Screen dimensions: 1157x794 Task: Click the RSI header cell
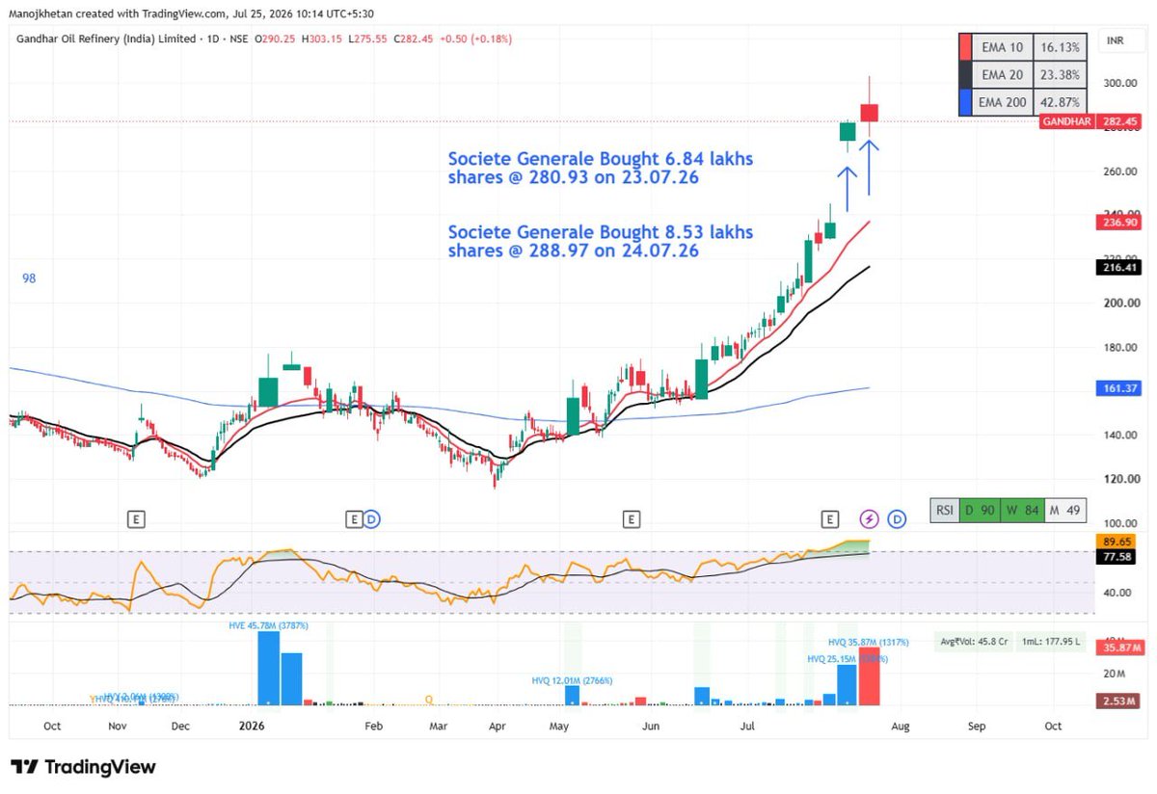coord(945,510)
